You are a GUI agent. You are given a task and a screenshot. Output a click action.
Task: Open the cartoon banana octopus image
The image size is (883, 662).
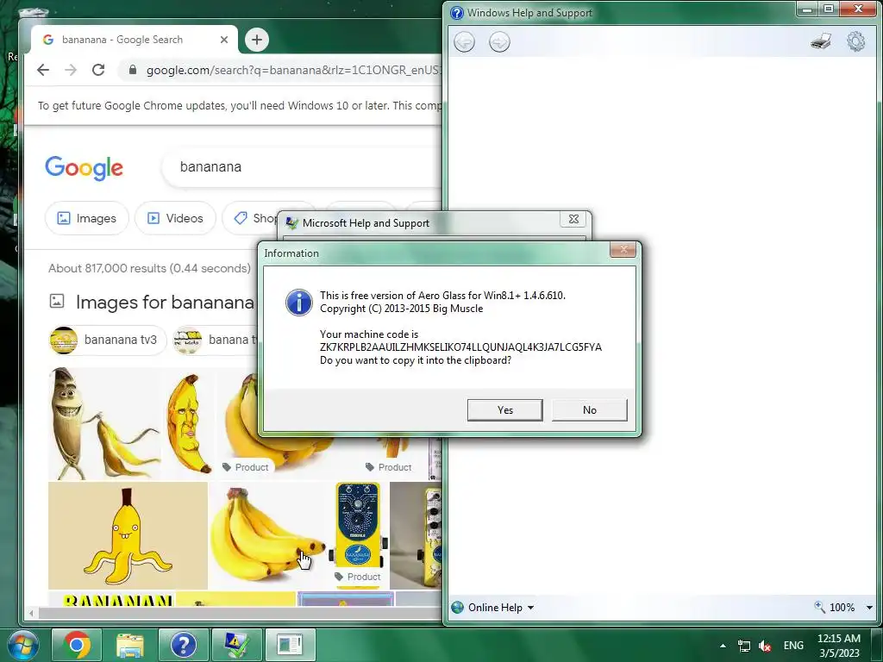coord(128,535)
